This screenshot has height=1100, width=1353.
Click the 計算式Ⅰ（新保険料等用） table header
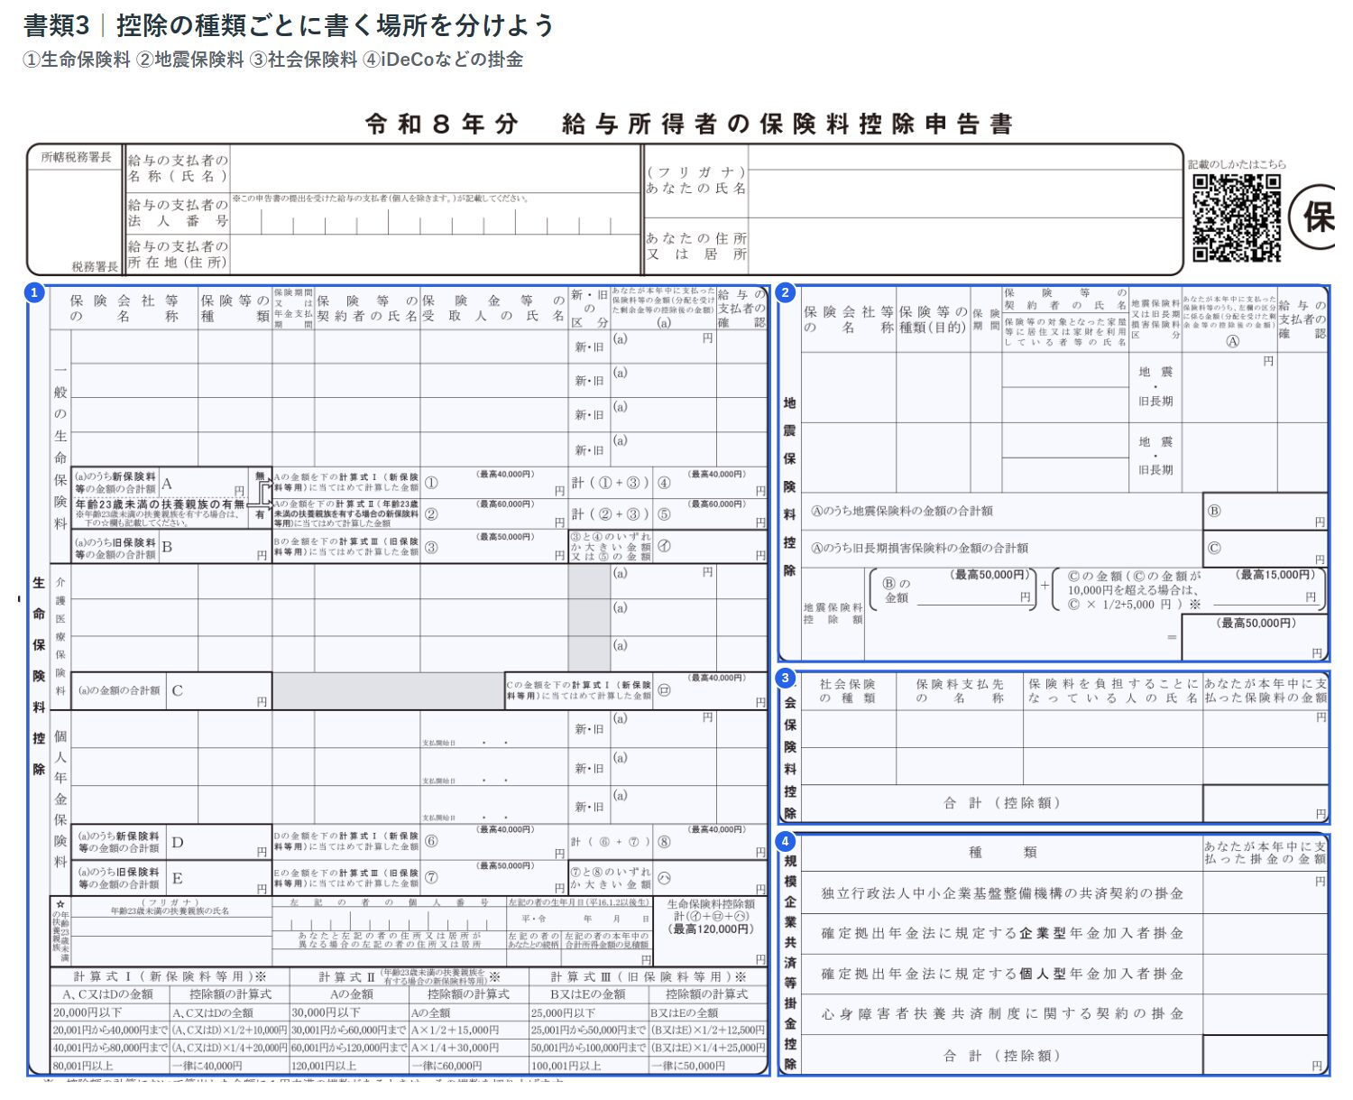tap(170, 976)
